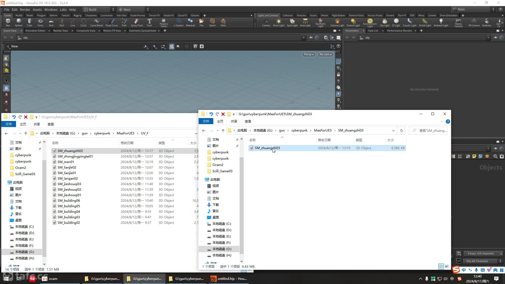The height and width of the screenshot is (284, 505).
Task: Select the Helix tool
Action: [223, 23]
